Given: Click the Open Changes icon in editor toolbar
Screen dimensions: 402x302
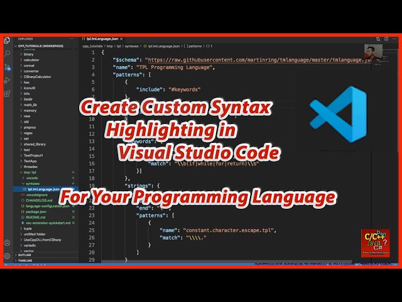Looking at the screenshot, I should click(378, 39).
